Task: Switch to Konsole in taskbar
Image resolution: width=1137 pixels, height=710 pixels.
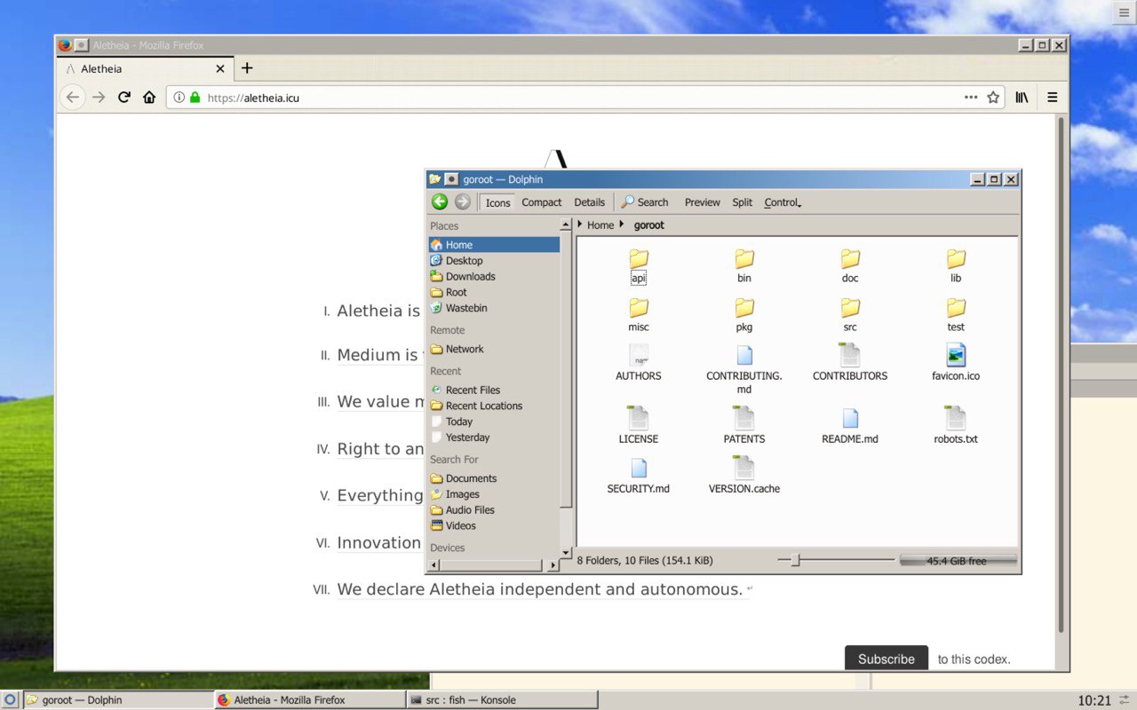Action: pos(501,699)
